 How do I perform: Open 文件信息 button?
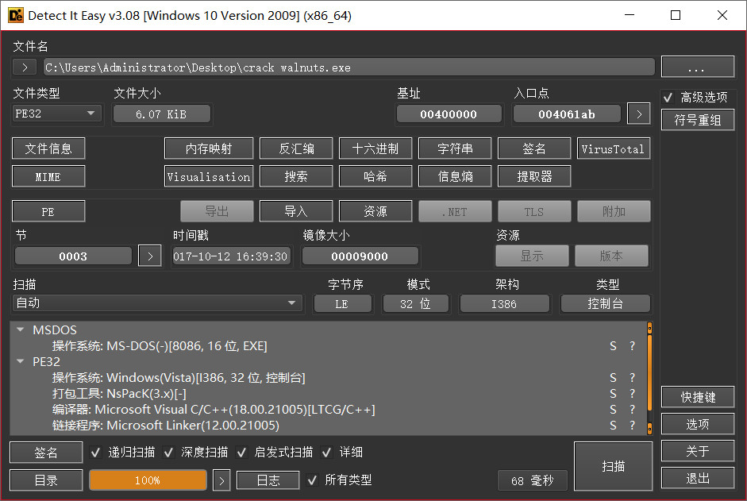point(48,148)
